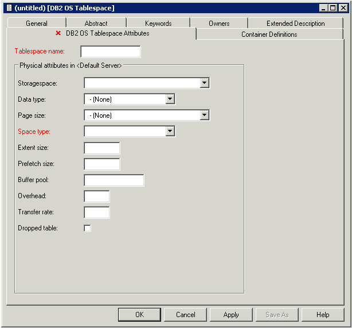Viewport: 352px width, 328px height.
Task: Expand the Space type dropdown
Action: click(170, 132)
